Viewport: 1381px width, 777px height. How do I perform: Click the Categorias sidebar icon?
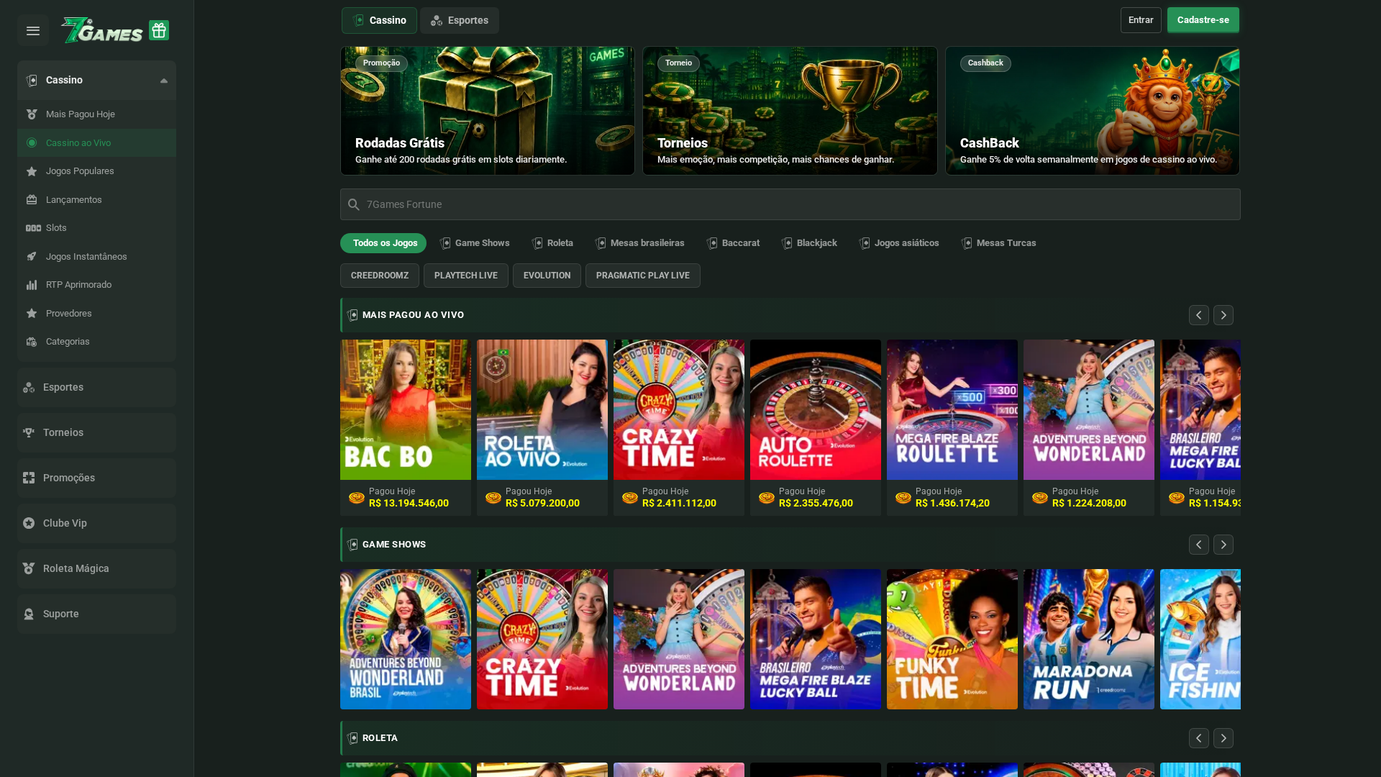(x=32, y=342)
